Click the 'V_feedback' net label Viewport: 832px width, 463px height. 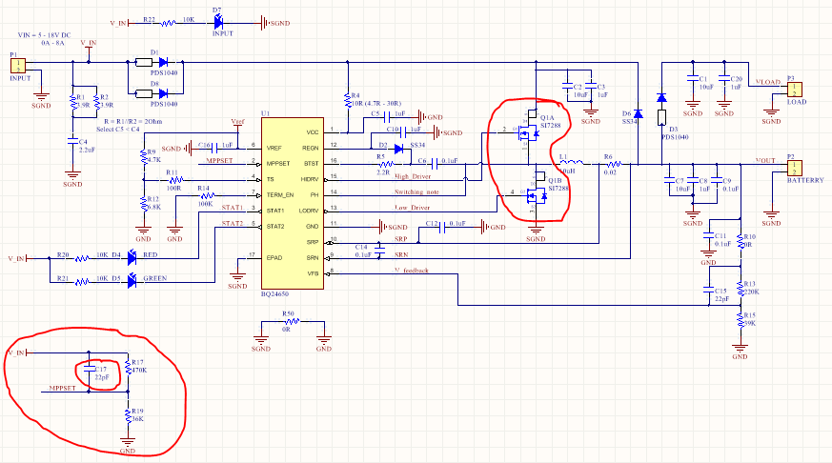point(411,270)
